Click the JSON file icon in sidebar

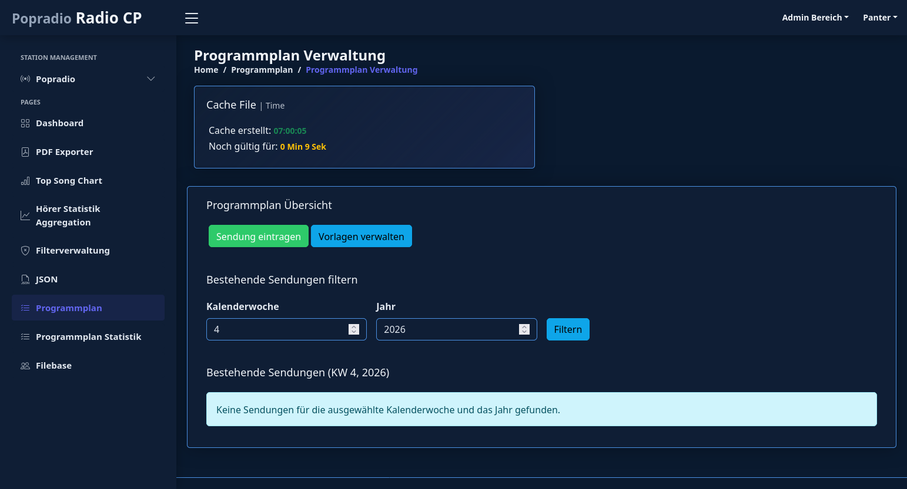(25, 279)
